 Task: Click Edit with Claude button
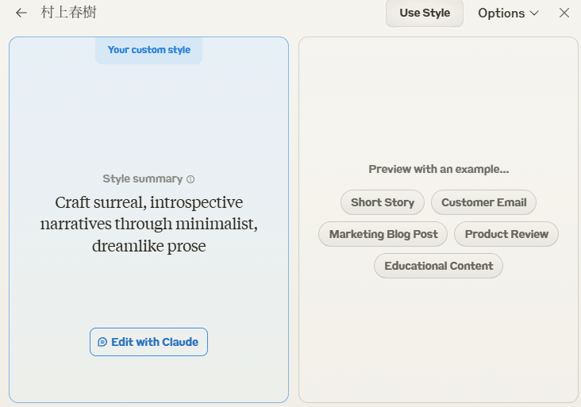tap(148, 342)
